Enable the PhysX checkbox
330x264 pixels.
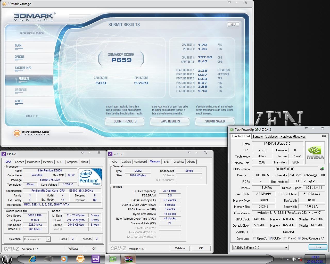point(285,238)
